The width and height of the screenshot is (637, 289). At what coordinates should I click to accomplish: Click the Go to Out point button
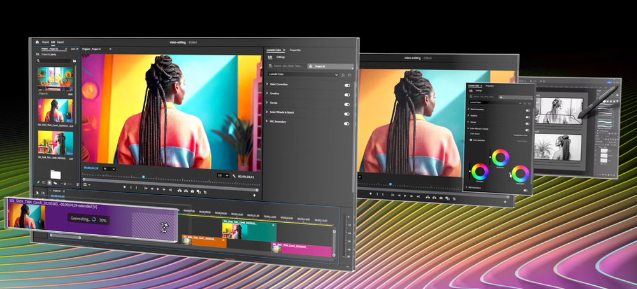tap(170, 190)
